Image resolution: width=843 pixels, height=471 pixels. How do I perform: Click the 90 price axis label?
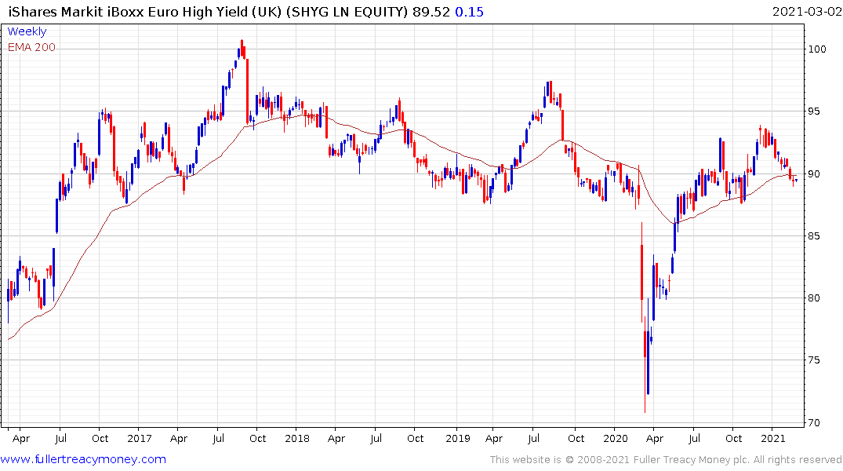814,173
